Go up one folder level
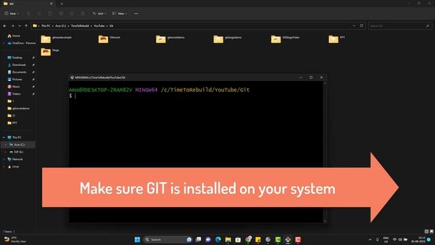This screenshot has height=245, width=435. (26, 26)
